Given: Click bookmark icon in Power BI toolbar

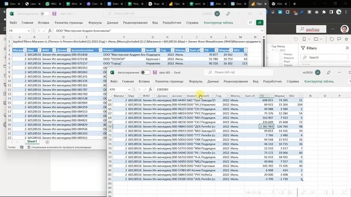Looking at the screenshot, I should [x=304, y=39].
